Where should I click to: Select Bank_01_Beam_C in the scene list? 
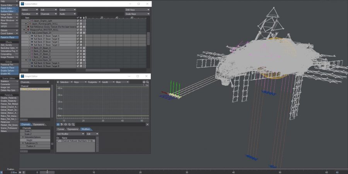(43, 54)
